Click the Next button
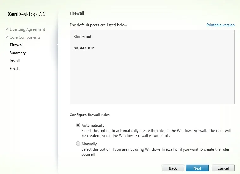 click(x=197, y=168)
